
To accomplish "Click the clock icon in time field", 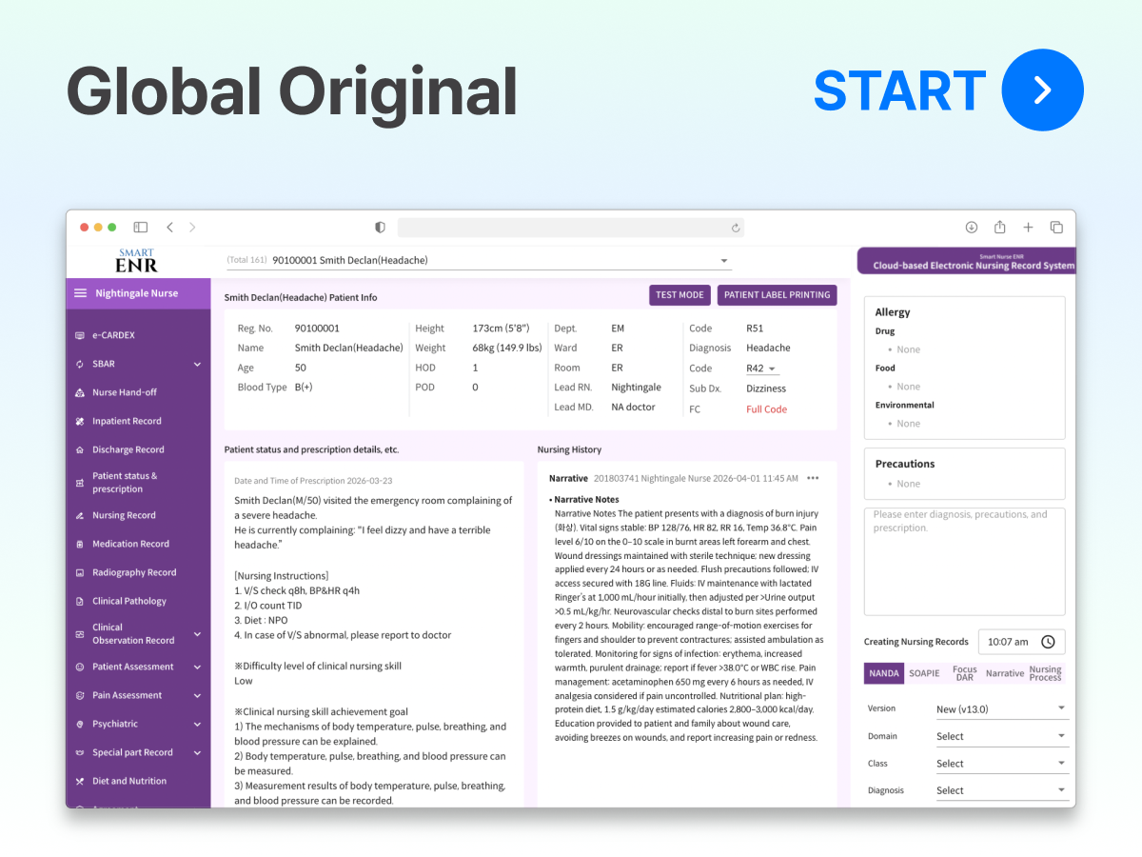I will [x=1048, y=642].
